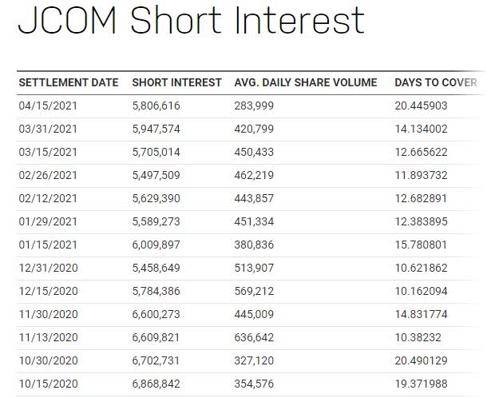This screenshot has height=398, width=487.
Task: Click the short interest value 5,589,273
Action: (x=156, y=221)
